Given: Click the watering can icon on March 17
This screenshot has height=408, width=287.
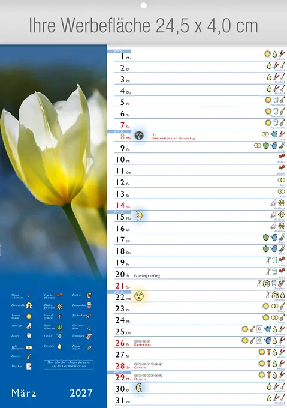Looking at the screenshot, I should point(274,238).
